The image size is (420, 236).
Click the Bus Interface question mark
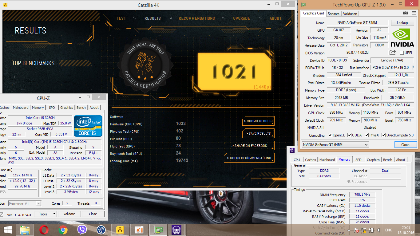click(413, 68)
